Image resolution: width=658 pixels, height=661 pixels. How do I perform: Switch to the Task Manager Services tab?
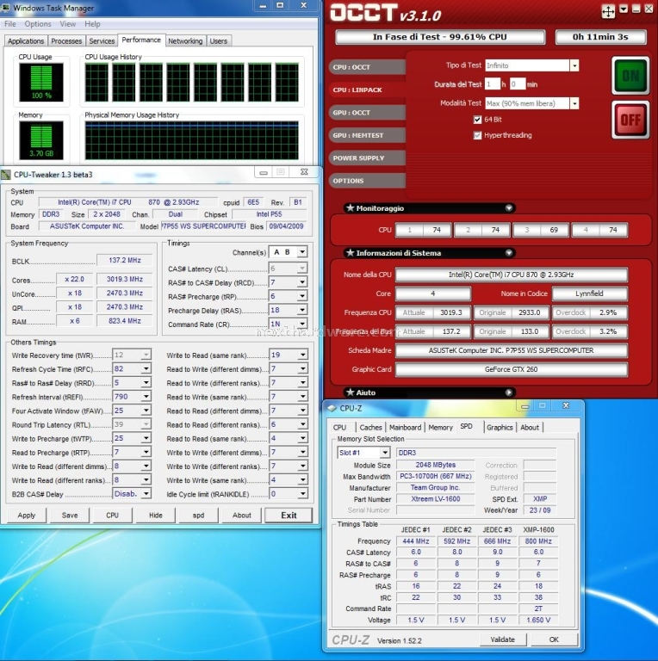pos(102,41)
